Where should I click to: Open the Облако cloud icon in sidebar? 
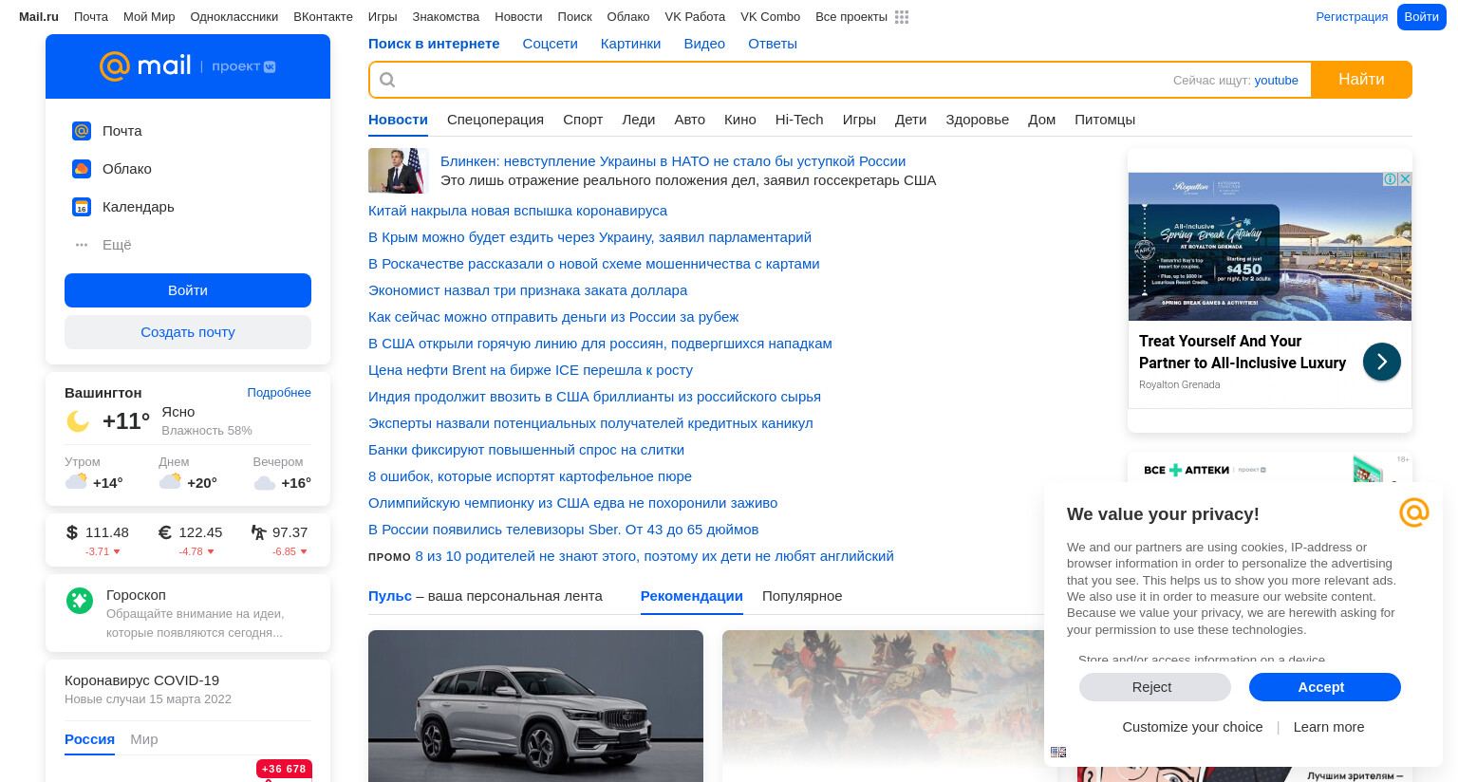82,169
